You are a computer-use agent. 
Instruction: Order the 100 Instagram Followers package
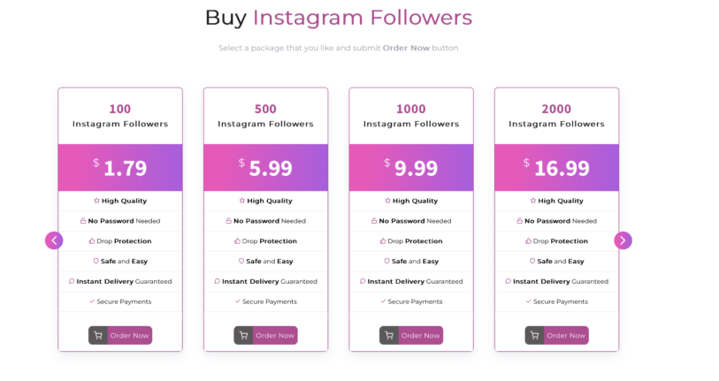click(x=120, y=335)
